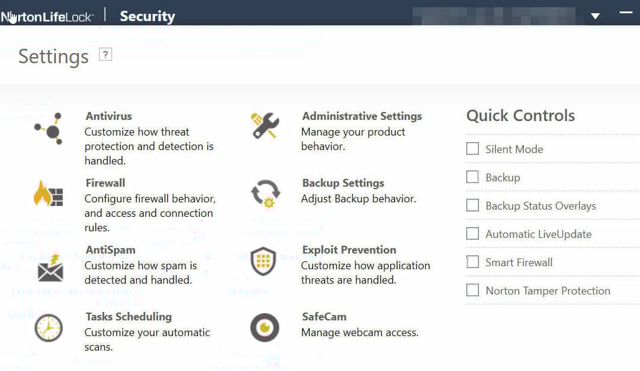Tick the Backup quick control checkbox
Screen dimensions: 640x371
click(x=473, y=177)
